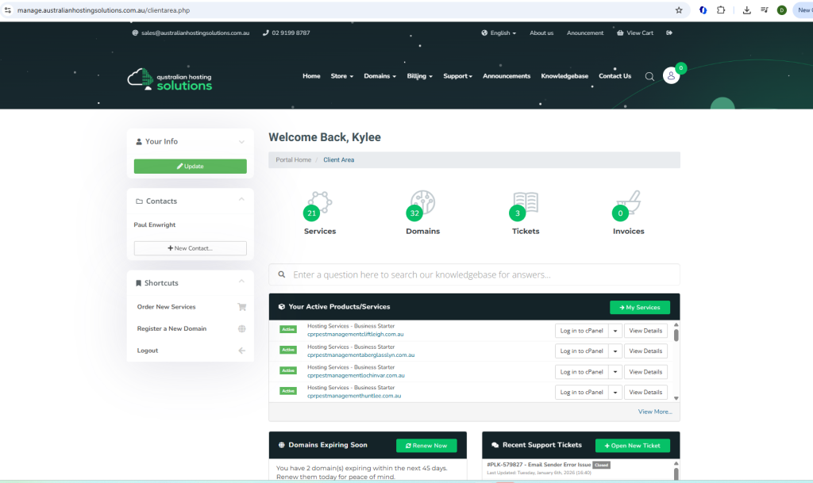Open the cprpestmanagementlochinvar.com.au domain link
This screenshot has height=483, width=813.
356,375
